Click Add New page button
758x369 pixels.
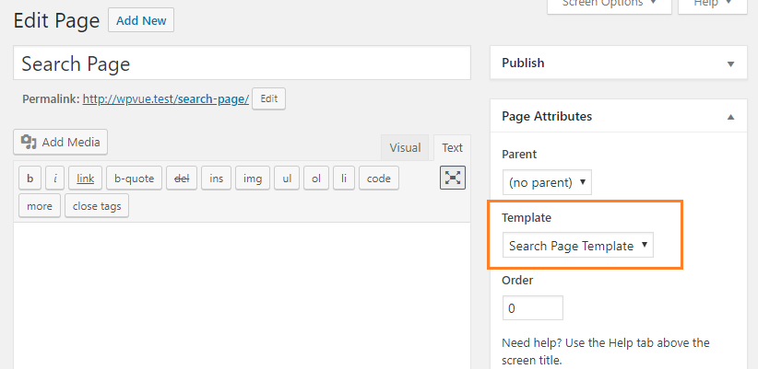pos(141,21)
